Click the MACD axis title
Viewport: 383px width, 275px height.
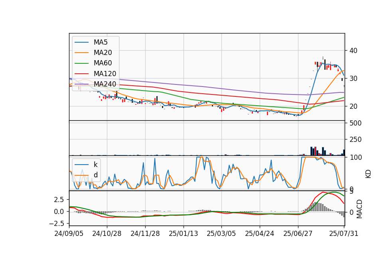(359, 209)
